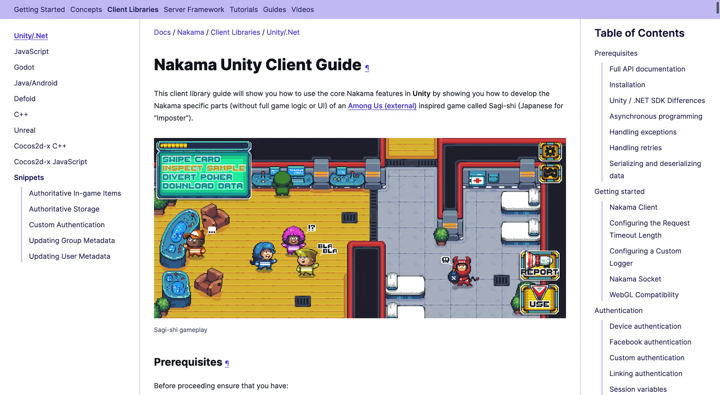Open the Concepts top navigation item
The width and height of the screenshot is (720, 395).
click(86, 9)
